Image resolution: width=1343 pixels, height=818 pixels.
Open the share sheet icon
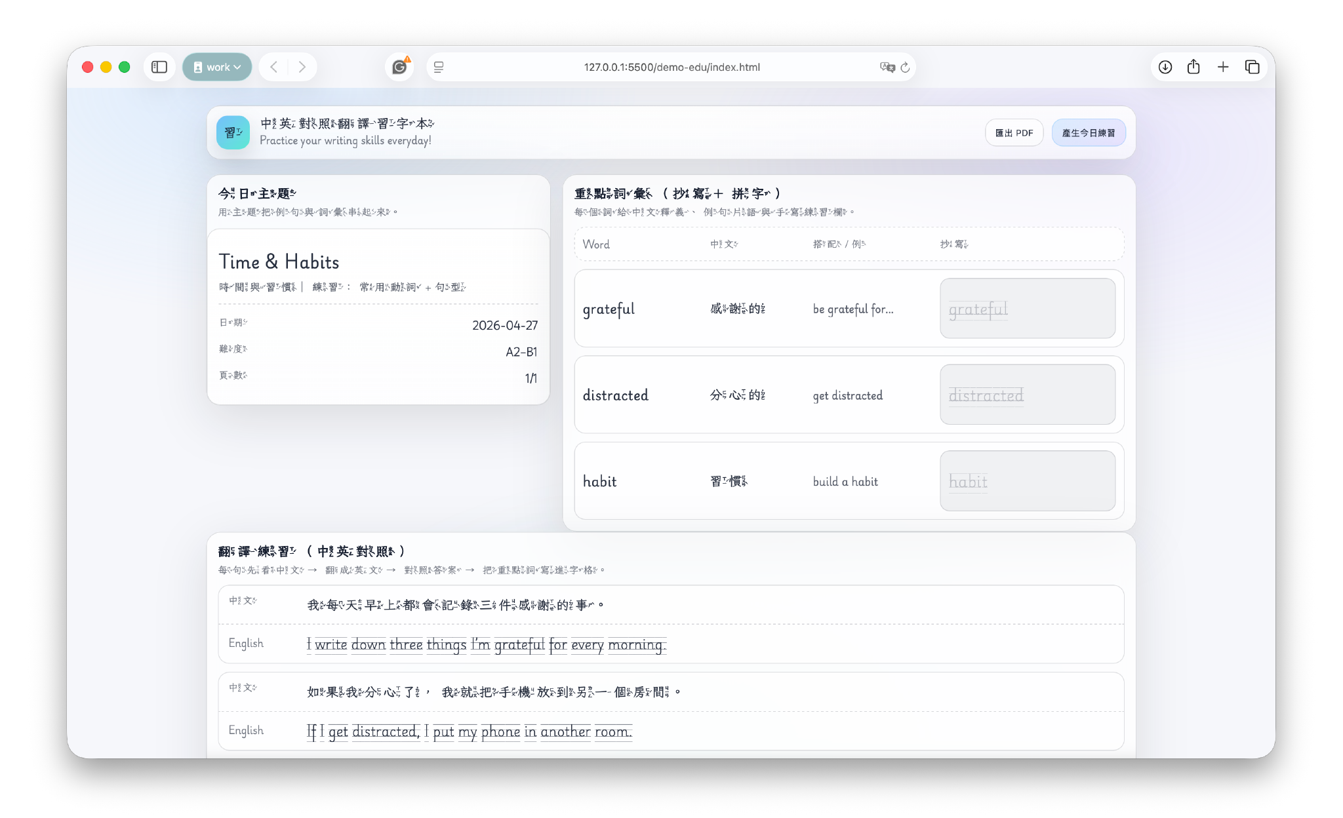pyautogui.click(x=1193, y=67)
